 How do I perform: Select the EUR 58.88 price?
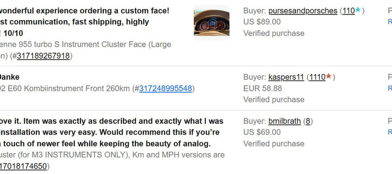[x=262, y=88]
